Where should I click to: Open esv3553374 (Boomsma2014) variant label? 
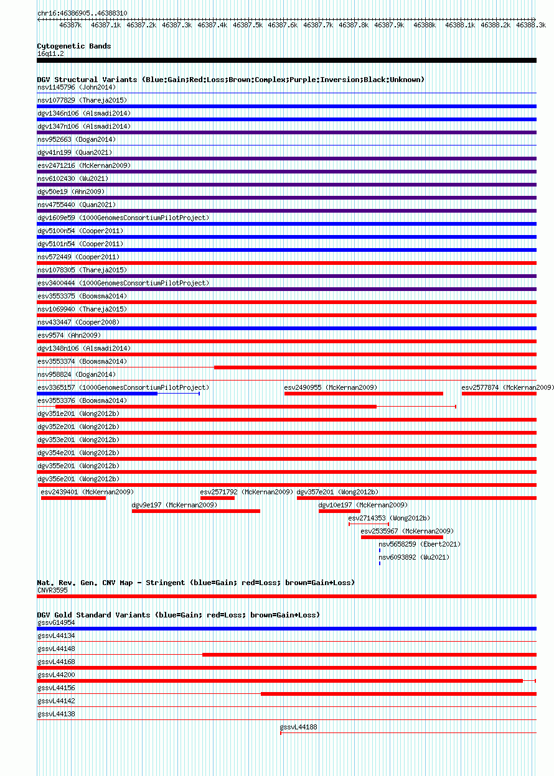82,362
